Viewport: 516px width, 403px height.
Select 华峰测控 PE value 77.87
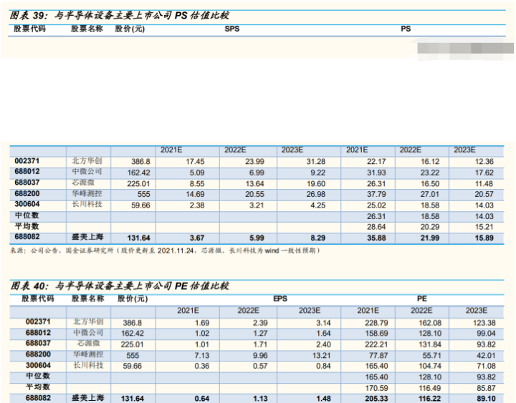tap(378, 356)
